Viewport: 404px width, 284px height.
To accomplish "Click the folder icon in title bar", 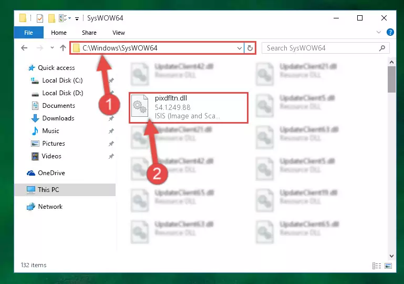I will click(x=23, y=18).
